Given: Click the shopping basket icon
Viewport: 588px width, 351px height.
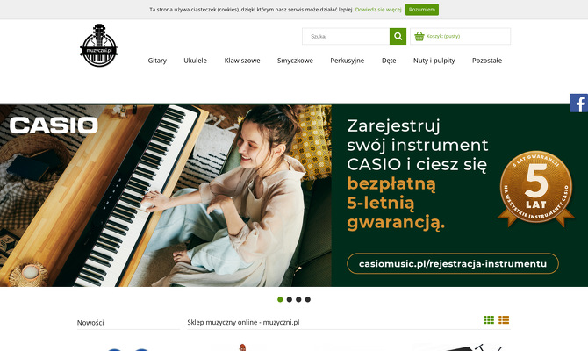Looking at the screenshot, I should pos(419,36).
